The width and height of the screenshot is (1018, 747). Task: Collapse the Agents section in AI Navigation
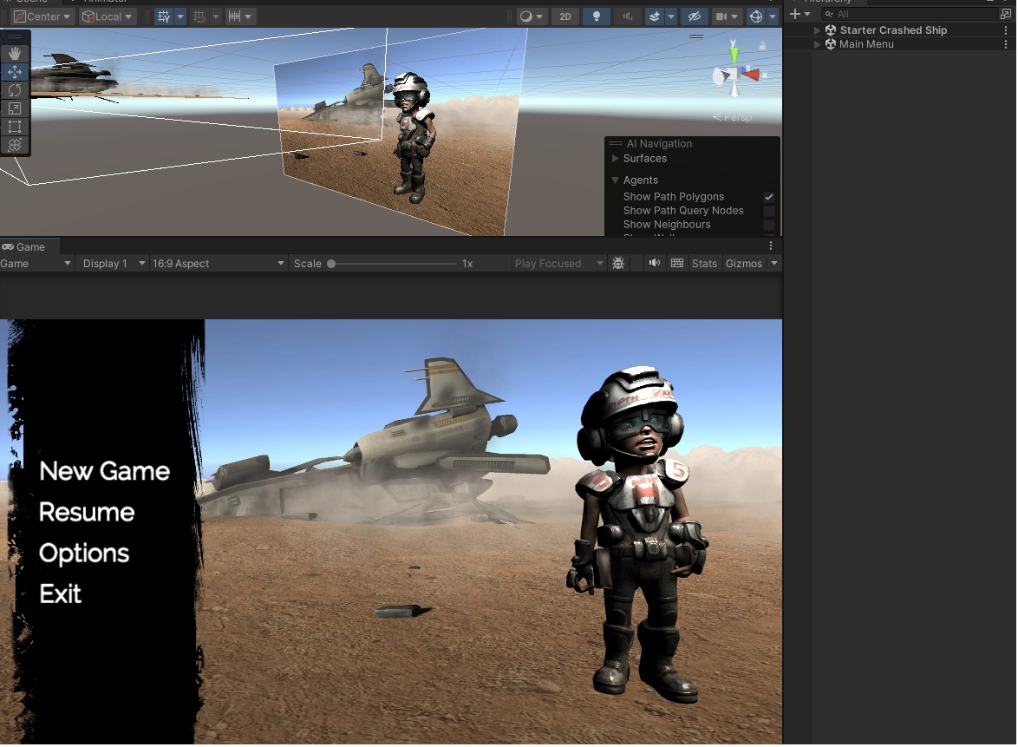tap(616, 180)
